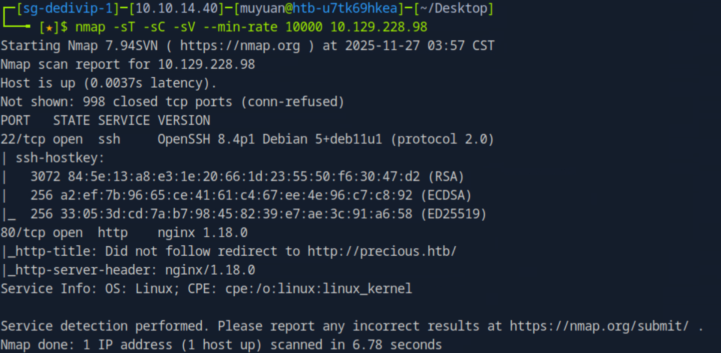
Task: Open the http://precious.htb/ redirect URL
Action: click(x=381, y=251)
